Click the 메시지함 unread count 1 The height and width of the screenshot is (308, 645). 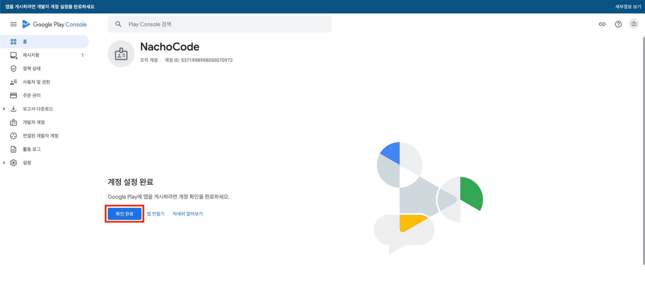[83, 55]
